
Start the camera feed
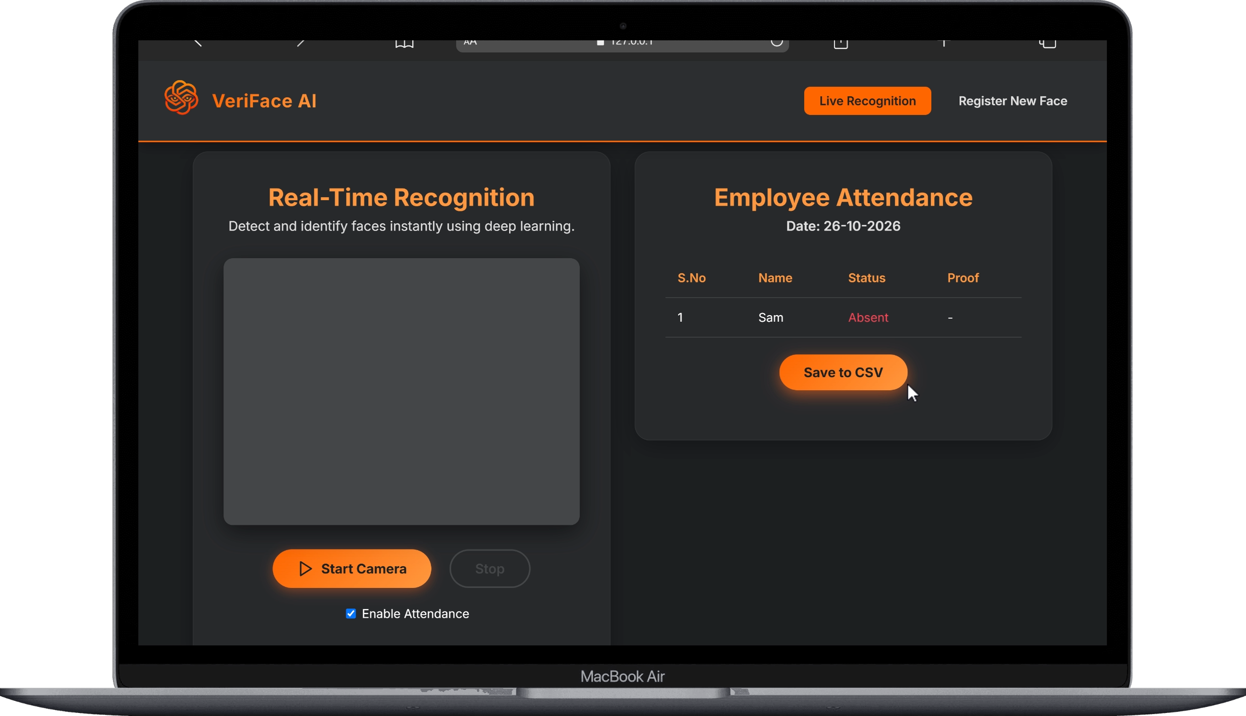tap(352, 568)
